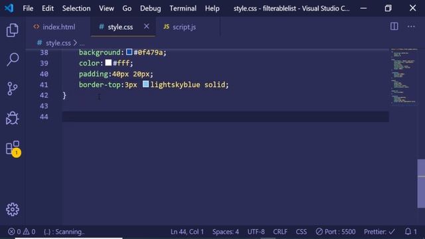
Task: Click the Scanning status item
Action: tap(64, 232)
